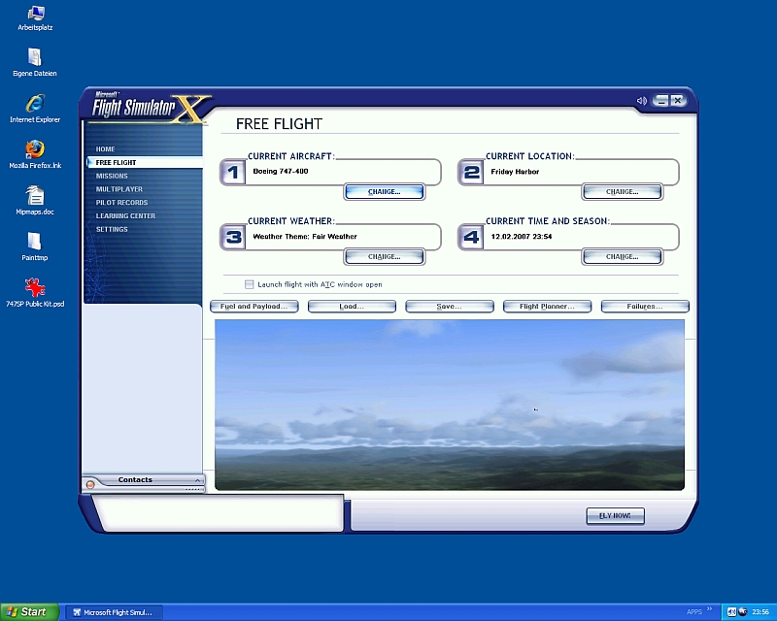Screen dimensions: 777x621
Task: Open Fuel and Payload dialog
Action: (x=254, y=307)
